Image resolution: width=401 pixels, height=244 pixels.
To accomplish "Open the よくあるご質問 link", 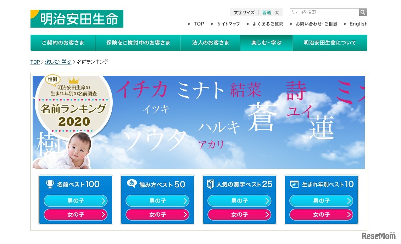I will [x=268, y=24].
